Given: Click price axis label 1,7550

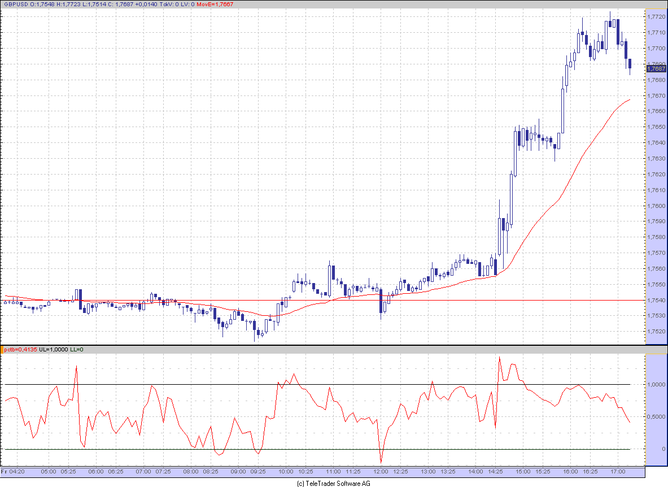Looking at the screenshot, I should point(656,284).
